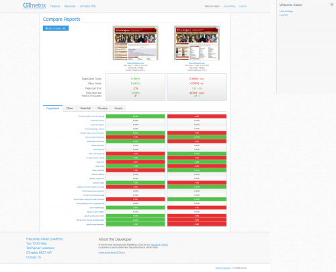Open the Filmstrip tab
This screenshot has width=336, height=272.
(x=102, y=108)
